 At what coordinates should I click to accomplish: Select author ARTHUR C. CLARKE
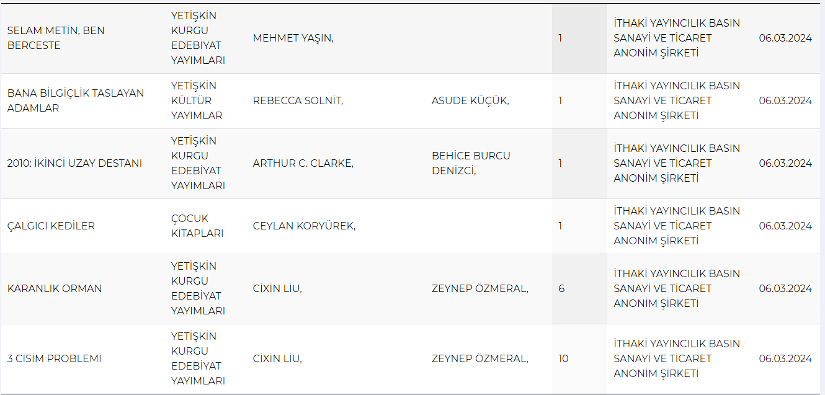[x=303, y=163]
